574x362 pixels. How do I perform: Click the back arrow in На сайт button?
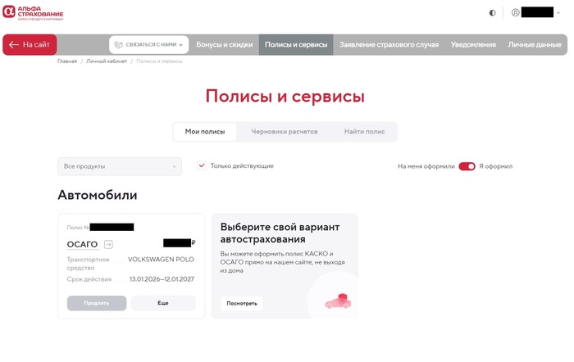click(x=13, y=44)
